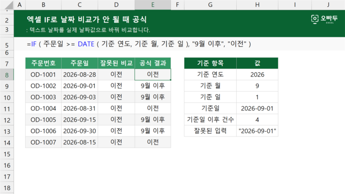Select the 기준일 label cell
This screenshot has width=345, height=194.
coord(210,108)
